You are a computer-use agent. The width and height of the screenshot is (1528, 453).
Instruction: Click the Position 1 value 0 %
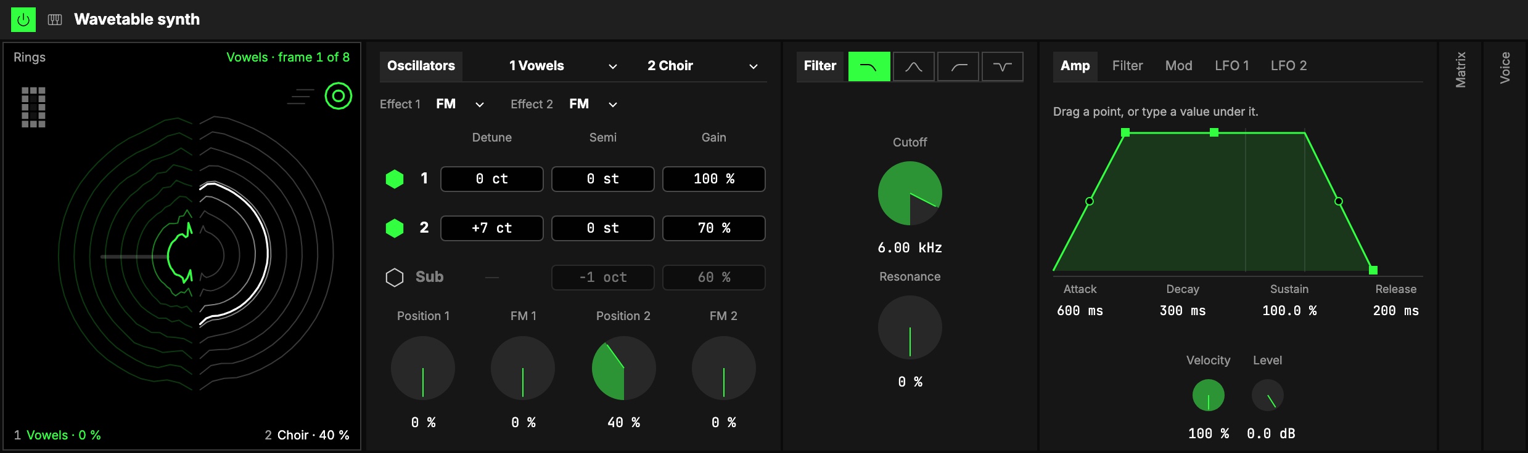click(423, 423)
